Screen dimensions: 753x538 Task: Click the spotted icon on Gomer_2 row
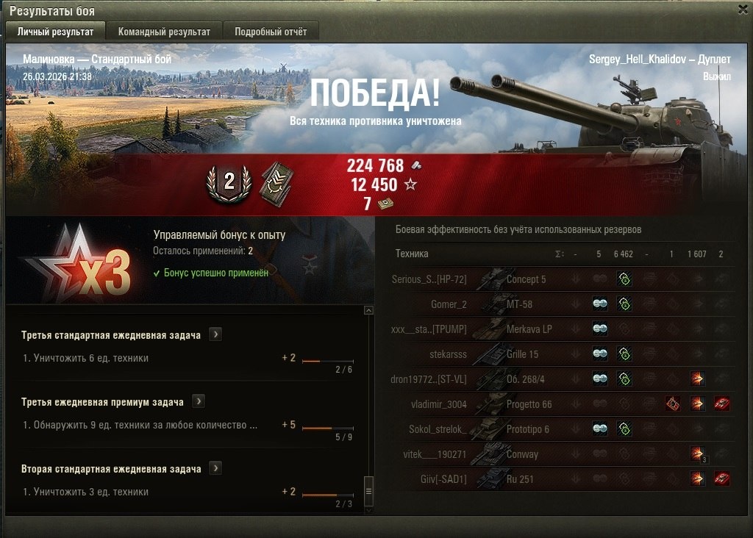pos(600,304)
